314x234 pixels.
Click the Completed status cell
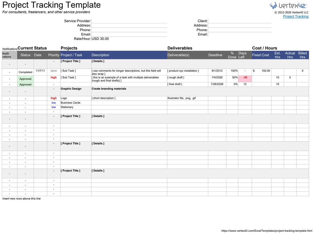(25, 72)
